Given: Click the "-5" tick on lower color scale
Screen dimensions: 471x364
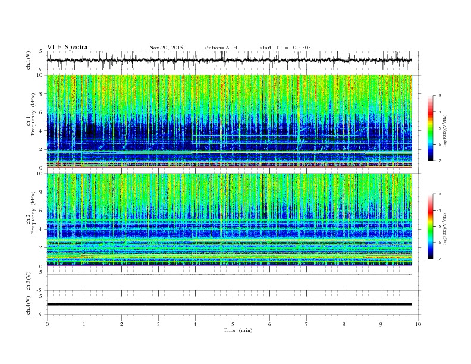Looking at the screenshot, I should [x=439, y=226].
